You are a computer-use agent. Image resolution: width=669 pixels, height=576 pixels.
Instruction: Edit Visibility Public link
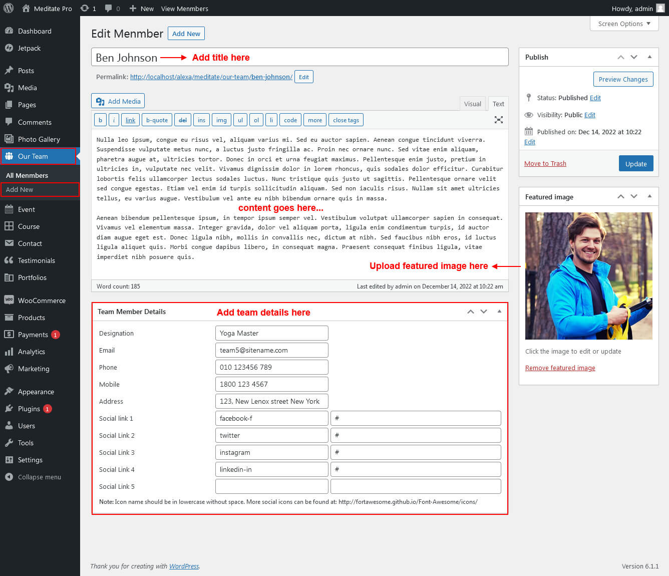click(590, 115)
